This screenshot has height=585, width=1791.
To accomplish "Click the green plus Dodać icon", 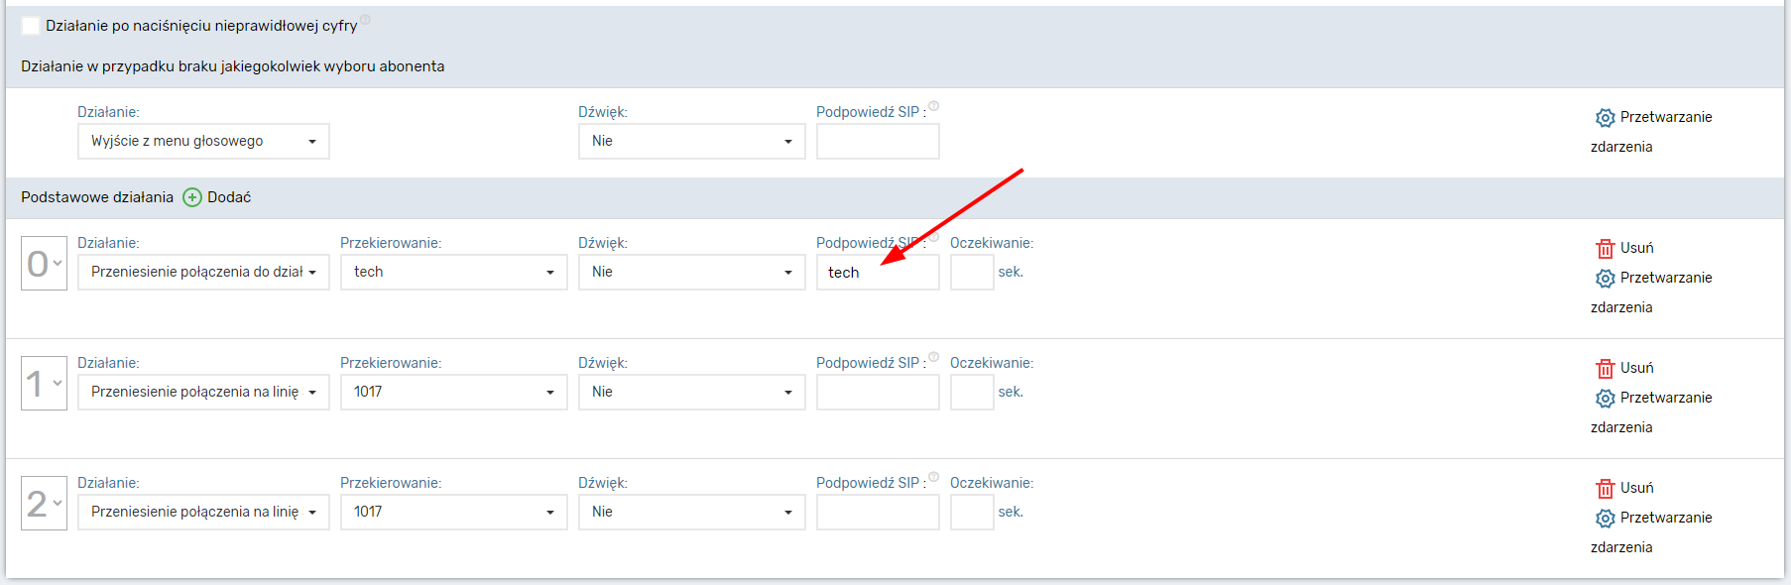I will coord(192,197).
